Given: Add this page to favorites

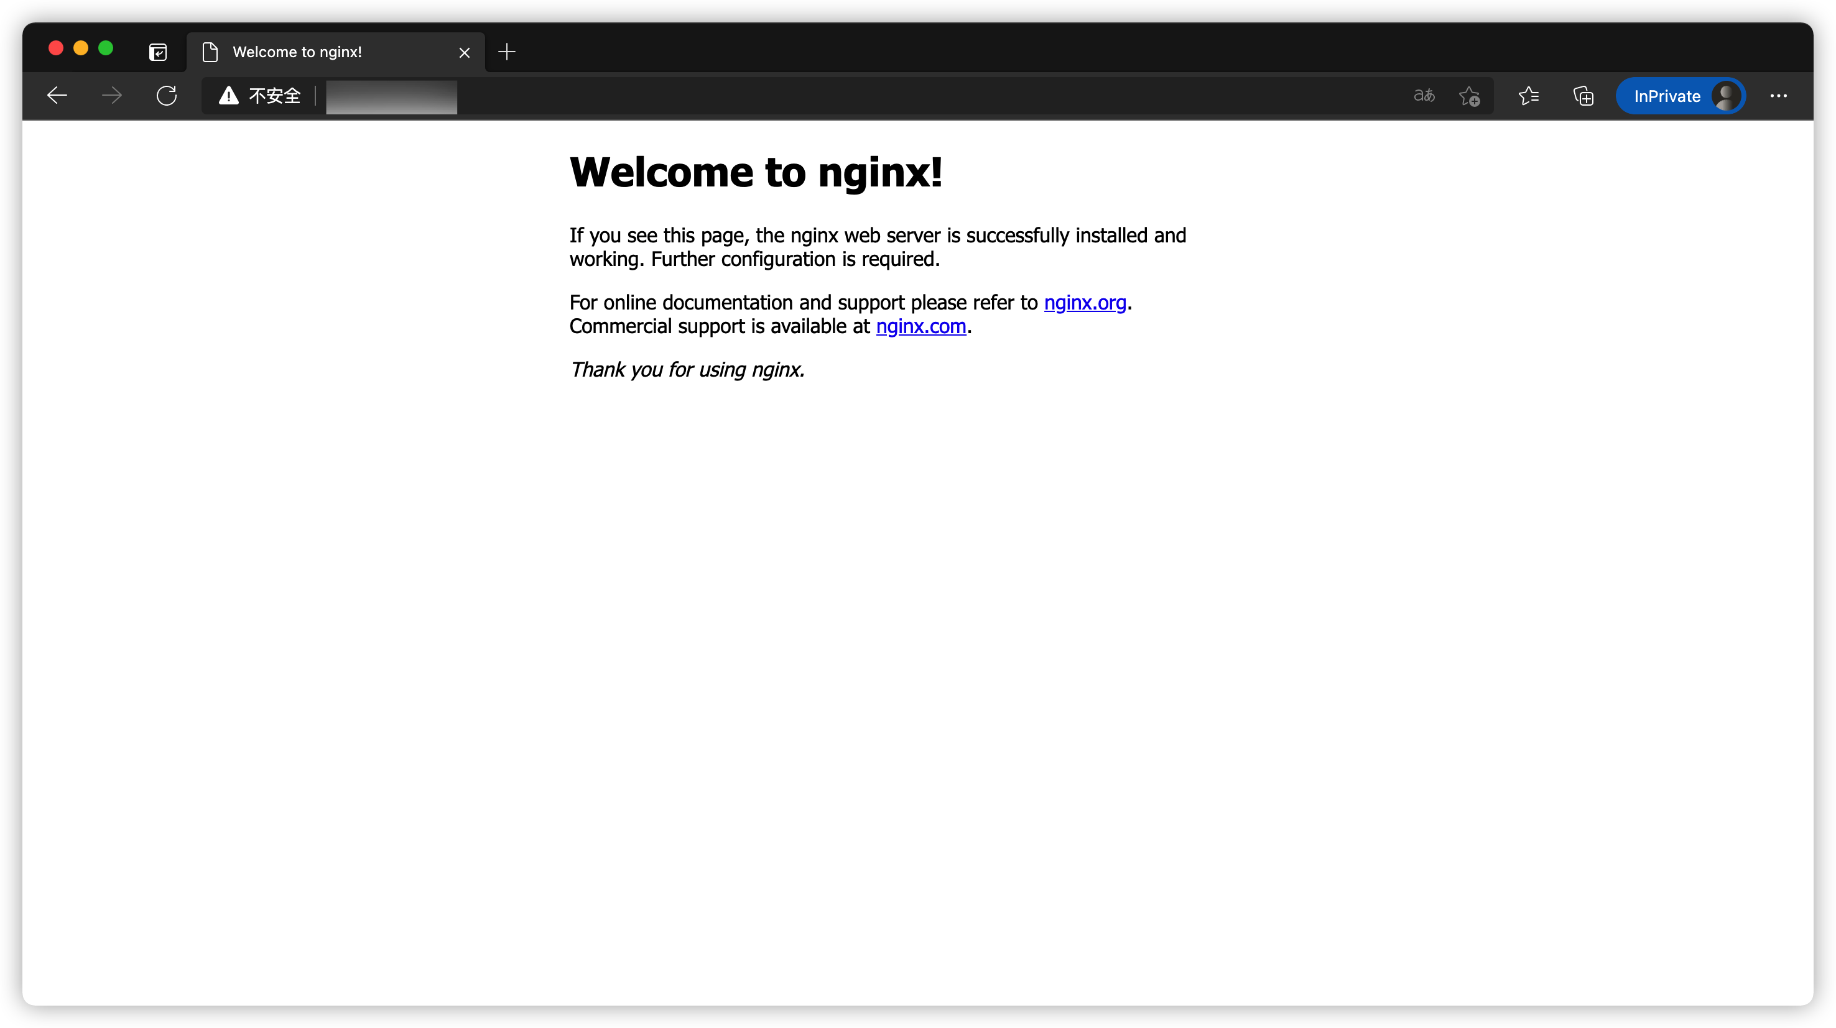Looking at the screenshot, I should [x=1469, y=96].
